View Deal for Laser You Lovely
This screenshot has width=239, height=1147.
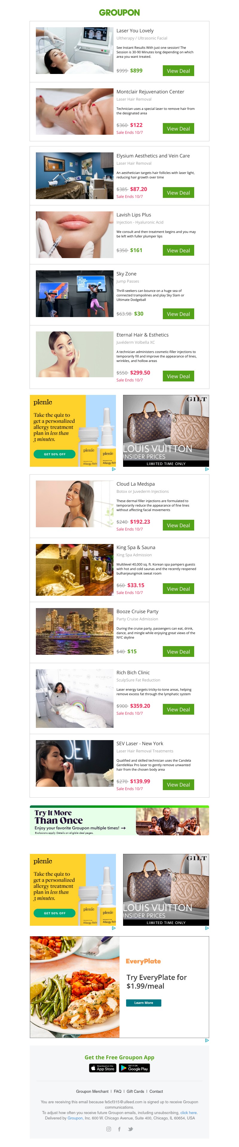pyautogui.click(x=178, y=71)
